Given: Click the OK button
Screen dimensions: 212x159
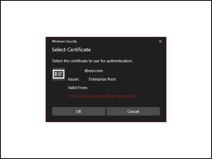Looking at the screenshot, I should coord(79,111).
